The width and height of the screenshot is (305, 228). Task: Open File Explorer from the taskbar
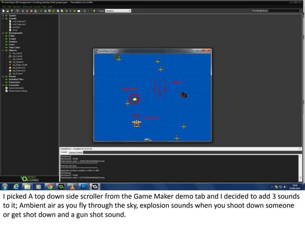pyautogui.click(x=27, y=187)
